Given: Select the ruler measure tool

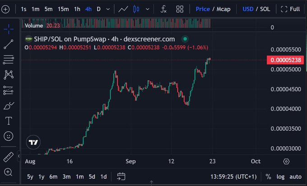Looking at the screenshot, I should click(9, 157).
